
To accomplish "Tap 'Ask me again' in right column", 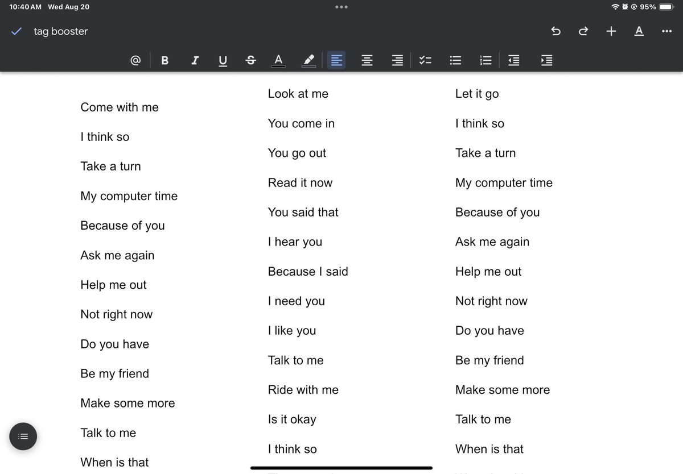I will (x=492, y=242).
